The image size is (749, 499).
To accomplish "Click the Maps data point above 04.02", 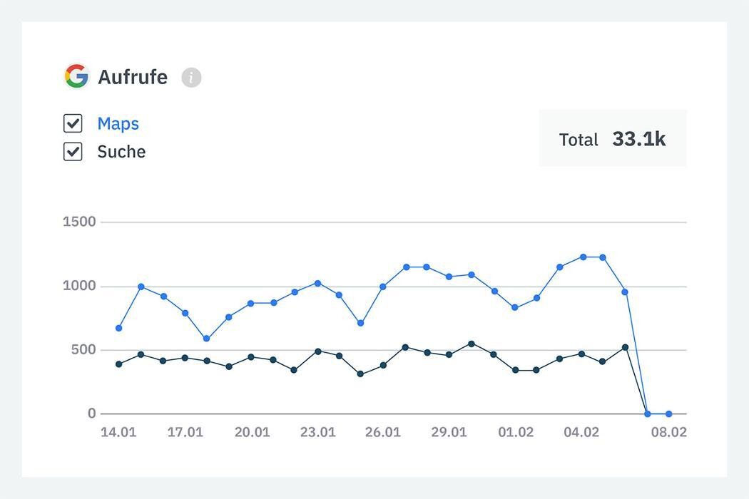I will [583, 257].
